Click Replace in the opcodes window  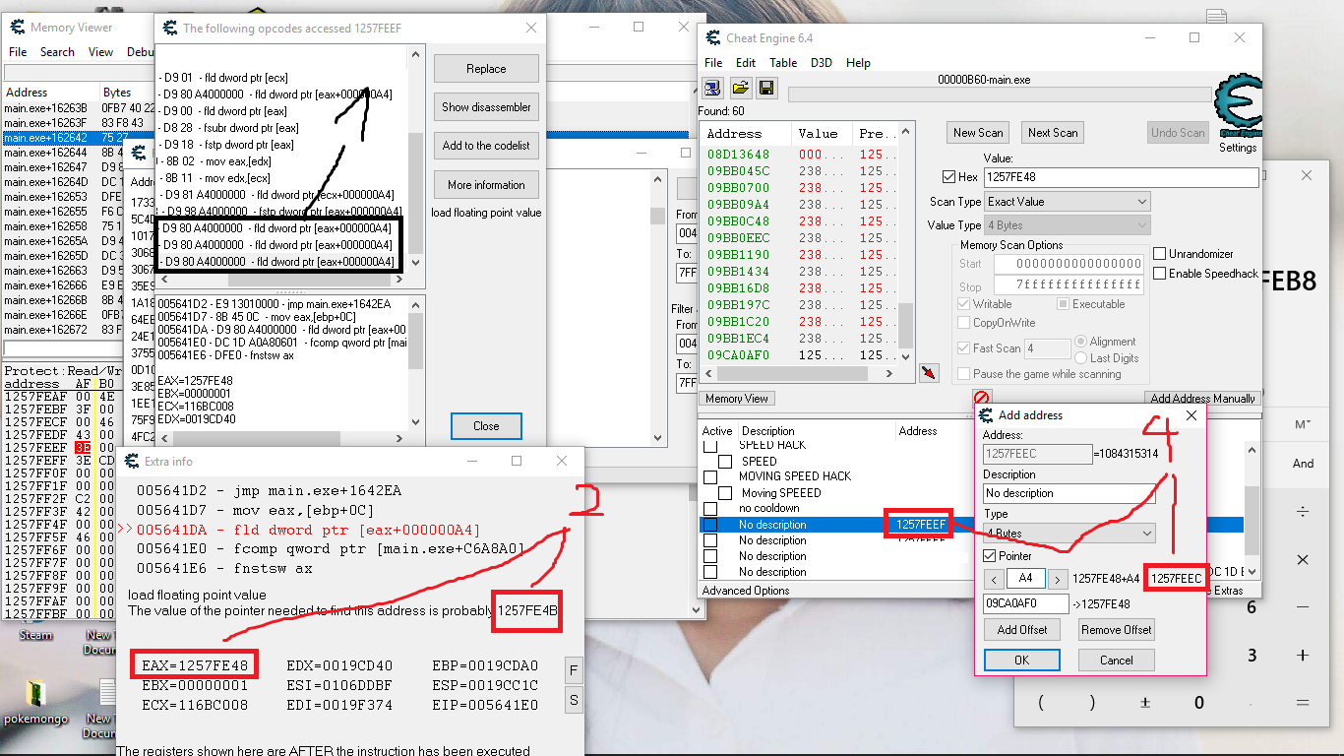(x=486, y=69)
